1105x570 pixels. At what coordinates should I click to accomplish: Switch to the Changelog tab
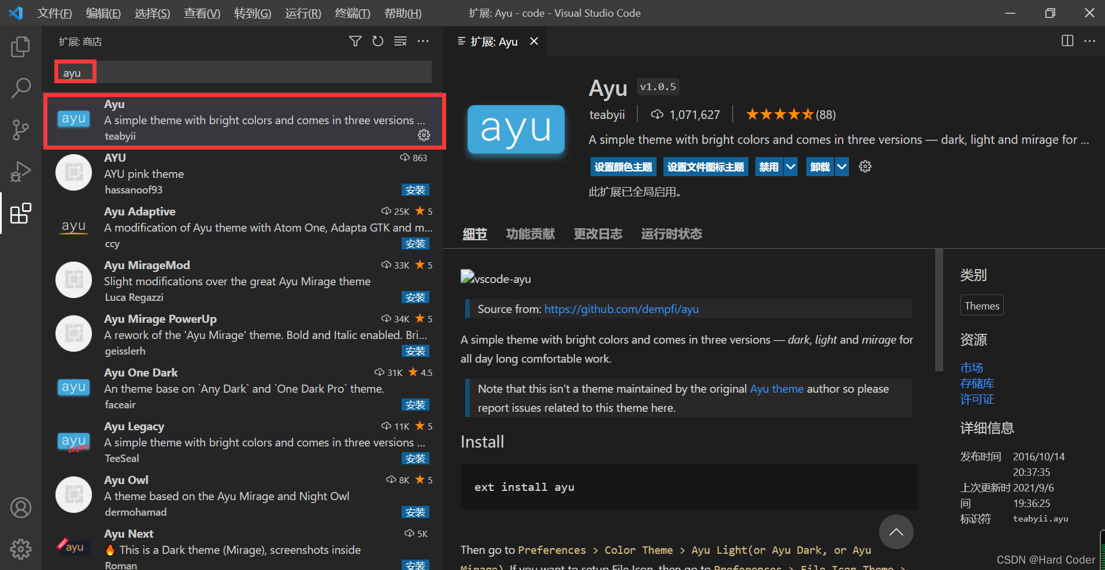pyautogui.click(x=598, y=234)
